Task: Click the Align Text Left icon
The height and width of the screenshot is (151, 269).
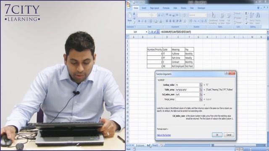Action: pyautogui.click(x=167, y=21)
